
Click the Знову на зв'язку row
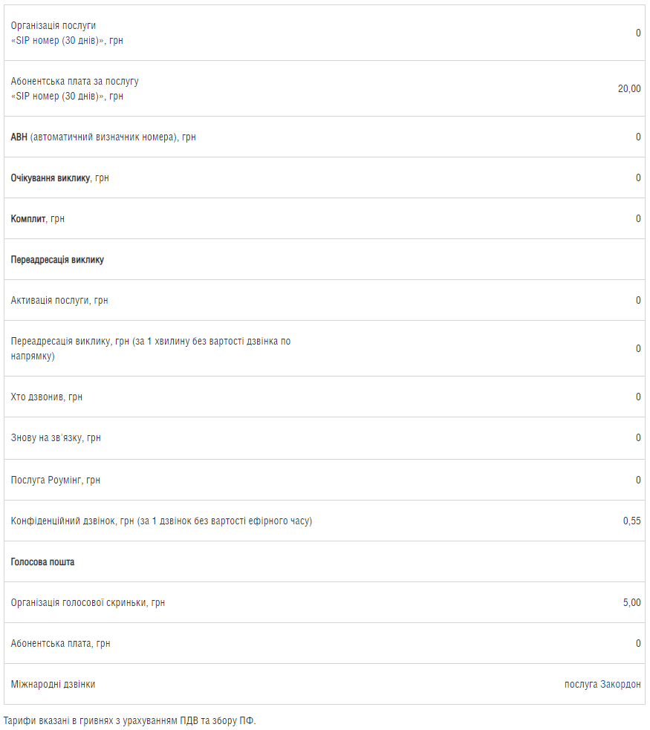point(325,437)
